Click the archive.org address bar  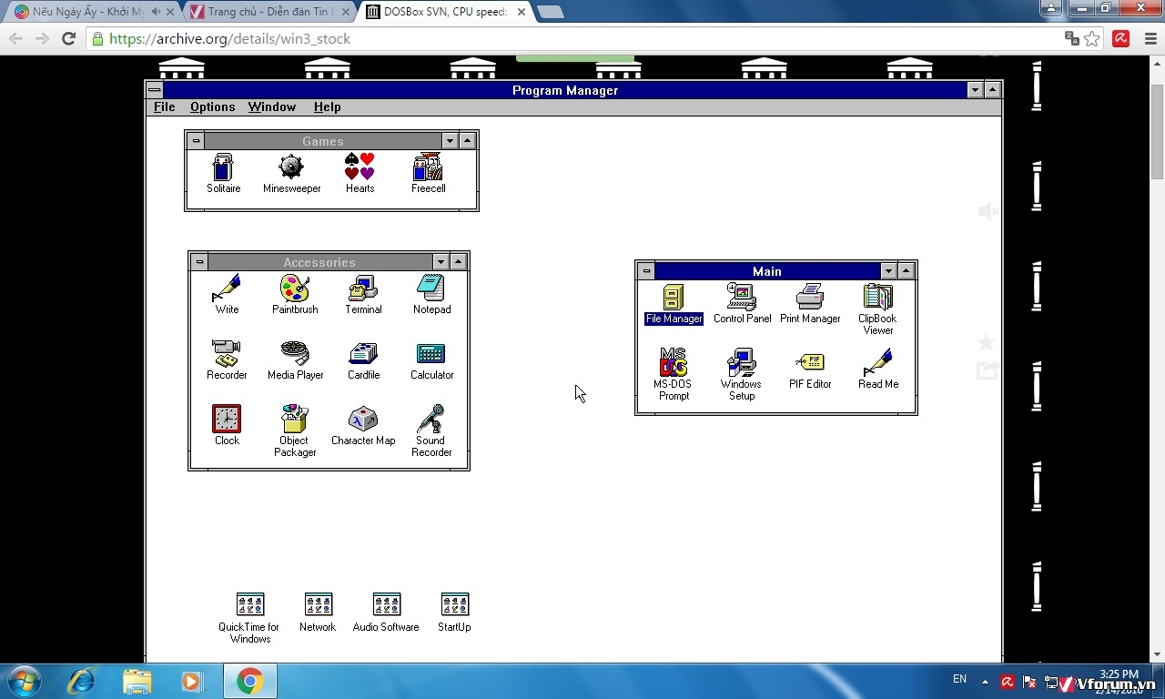[582, 38]
